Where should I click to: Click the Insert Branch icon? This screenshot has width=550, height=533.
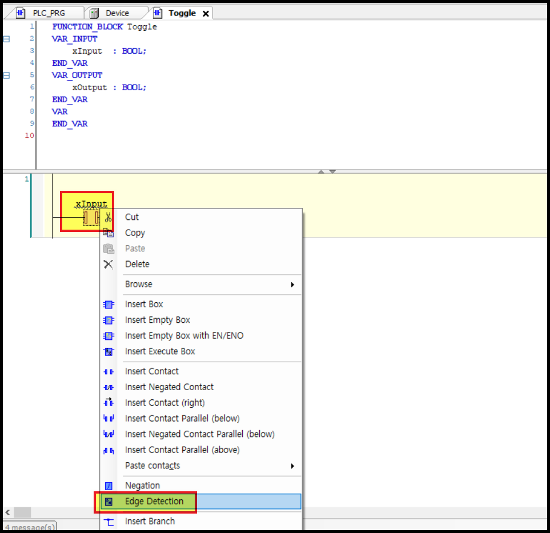point(109,521)
